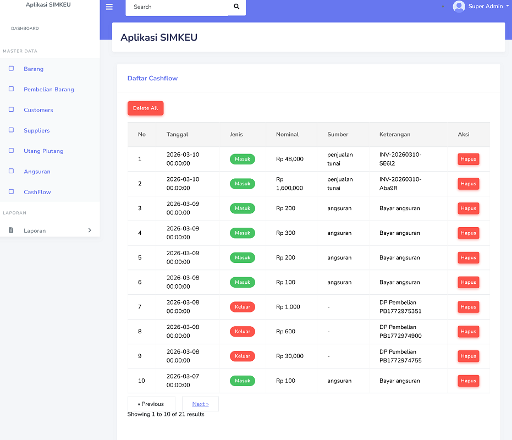Open the Pembelian Barang menu
Viewport: 512px width, 440px height.
tap(48, 90)
